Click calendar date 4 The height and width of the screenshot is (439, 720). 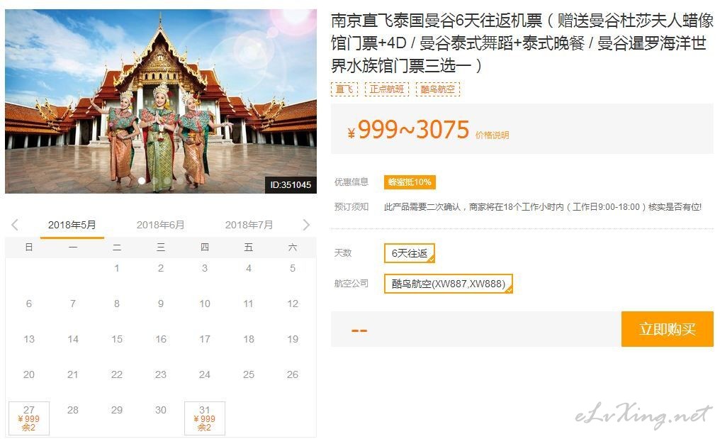pos(249,268)
